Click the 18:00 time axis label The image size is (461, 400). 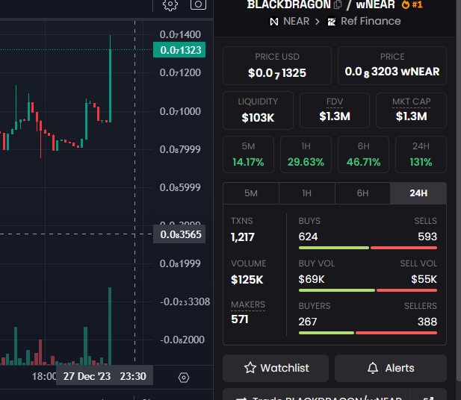pos(44,376)
